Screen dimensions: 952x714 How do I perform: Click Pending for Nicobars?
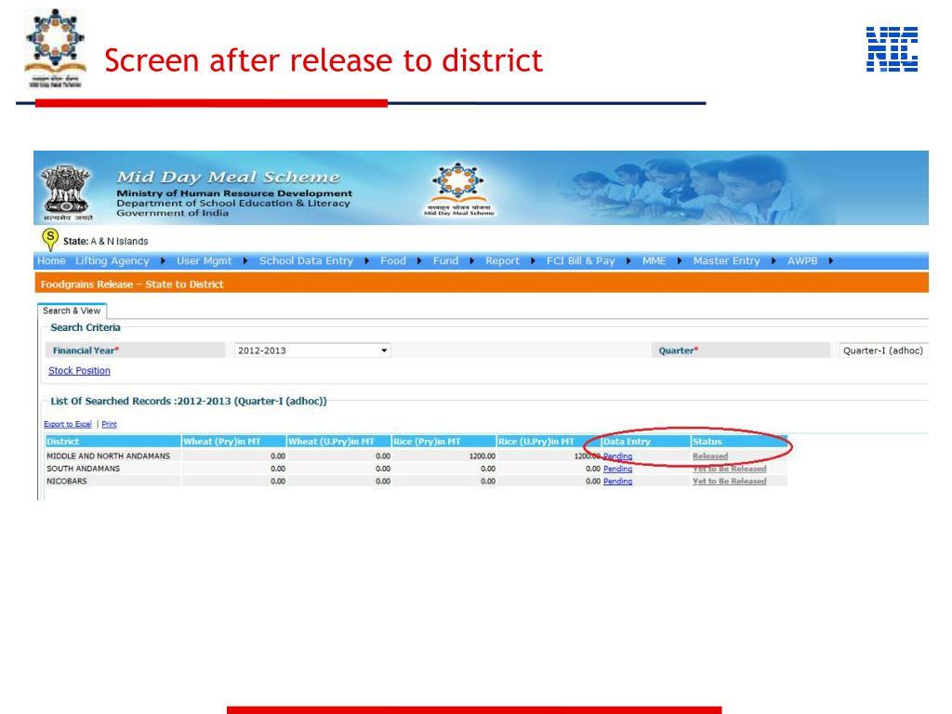point(617,481)
